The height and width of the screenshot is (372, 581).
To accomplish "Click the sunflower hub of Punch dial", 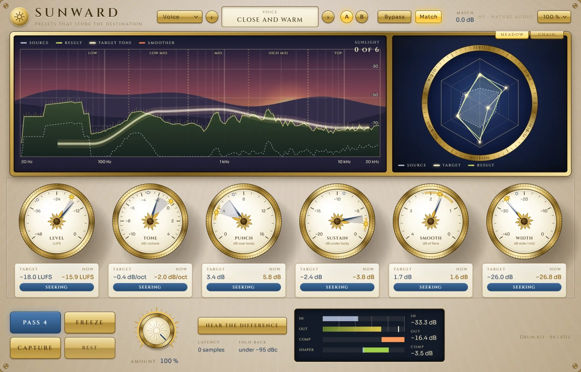I will 244,221.
